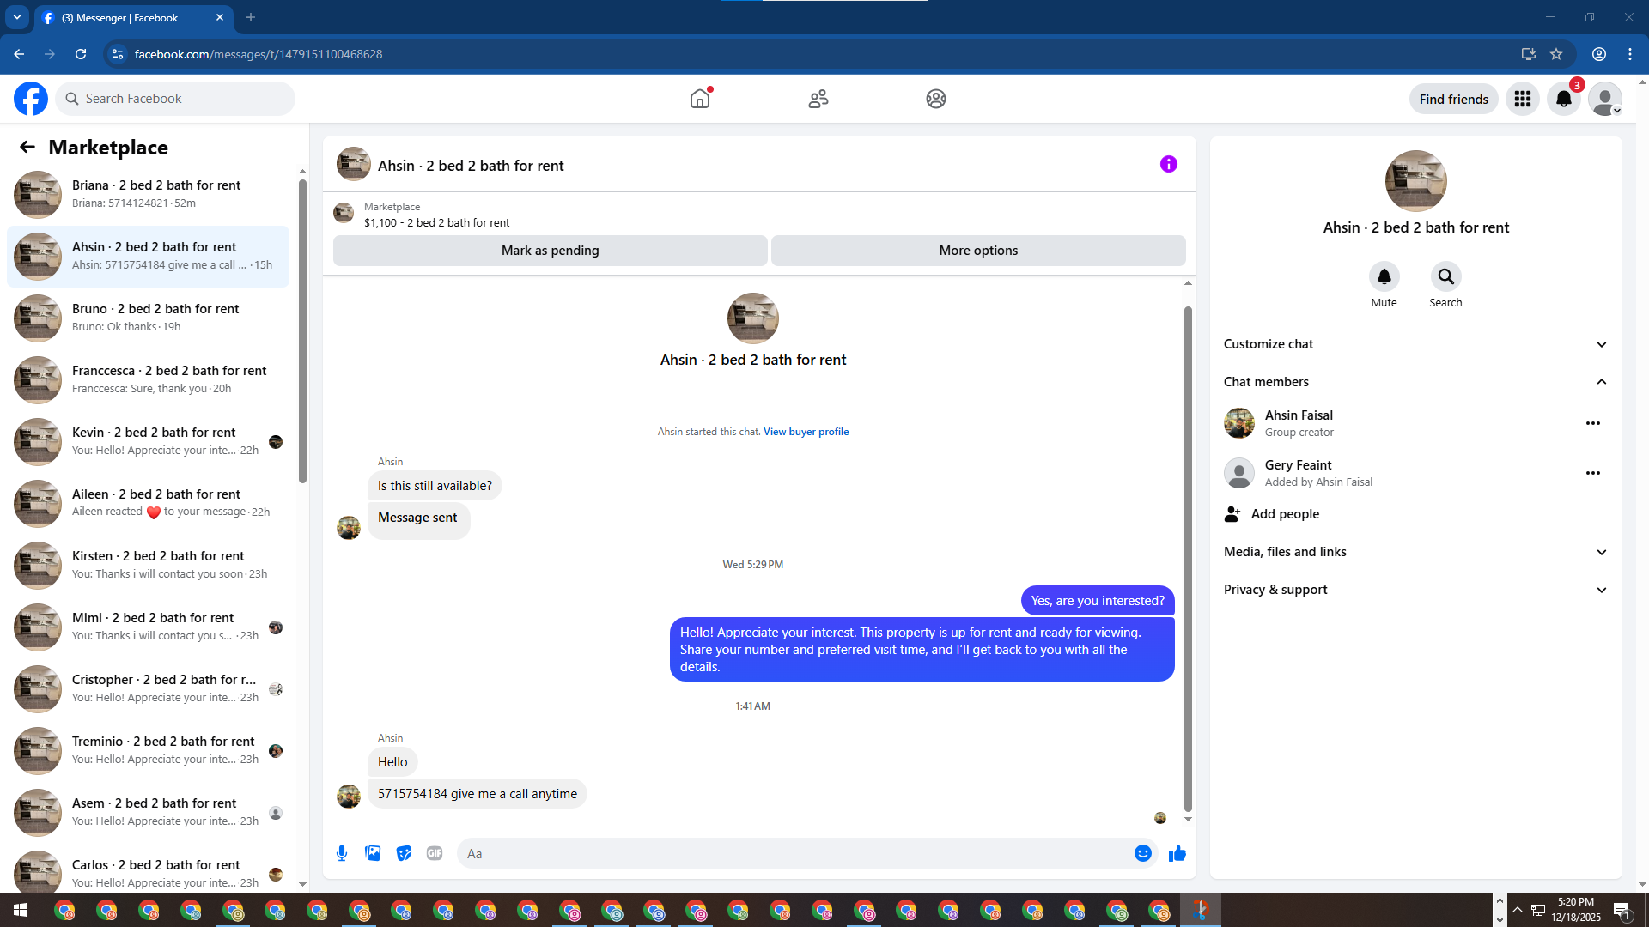
Task: Show hidden system tray icons
Action: tap(1517, 910)
